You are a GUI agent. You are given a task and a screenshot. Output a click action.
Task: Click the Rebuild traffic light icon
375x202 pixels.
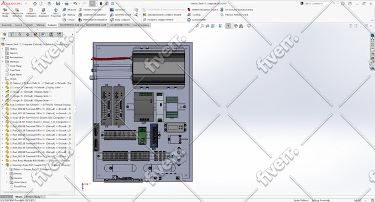click(x=101, y=4)
